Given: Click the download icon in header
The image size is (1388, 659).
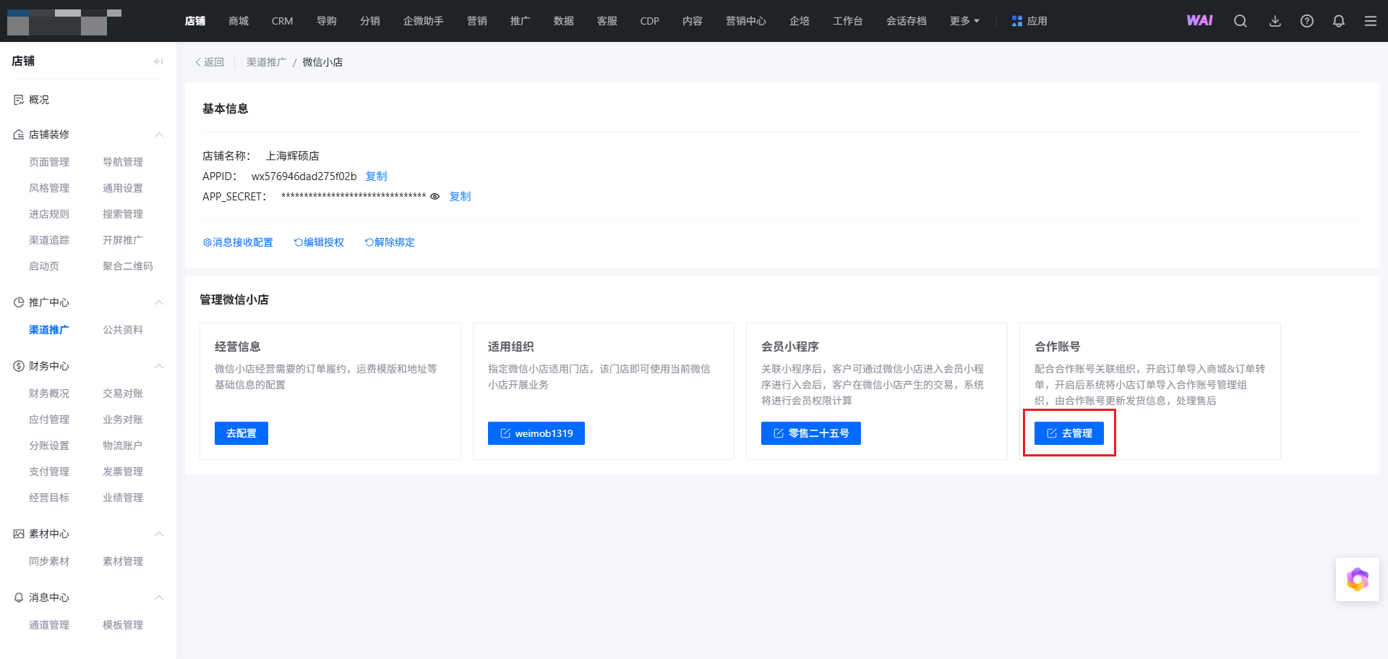Looking at the screenshot, I should pyautogui.click(x=1275, y=21).
